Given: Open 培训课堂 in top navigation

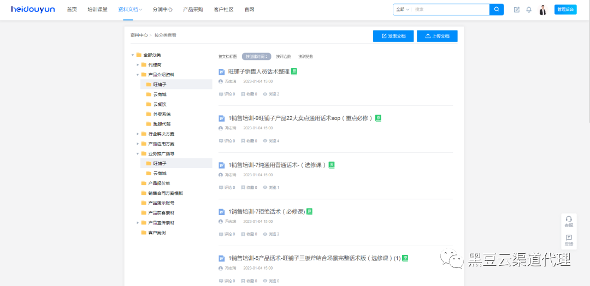Looking at the screenshot, I should [97, 10].
